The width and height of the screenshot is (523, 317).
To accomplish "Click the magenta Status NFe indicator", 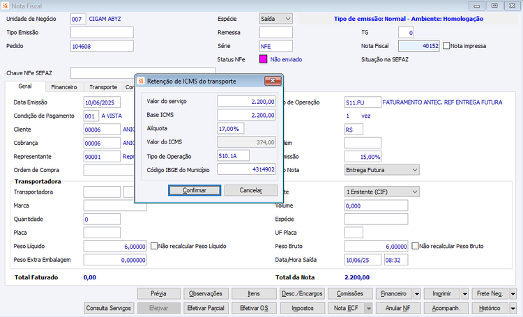I will tap(263, 59).
